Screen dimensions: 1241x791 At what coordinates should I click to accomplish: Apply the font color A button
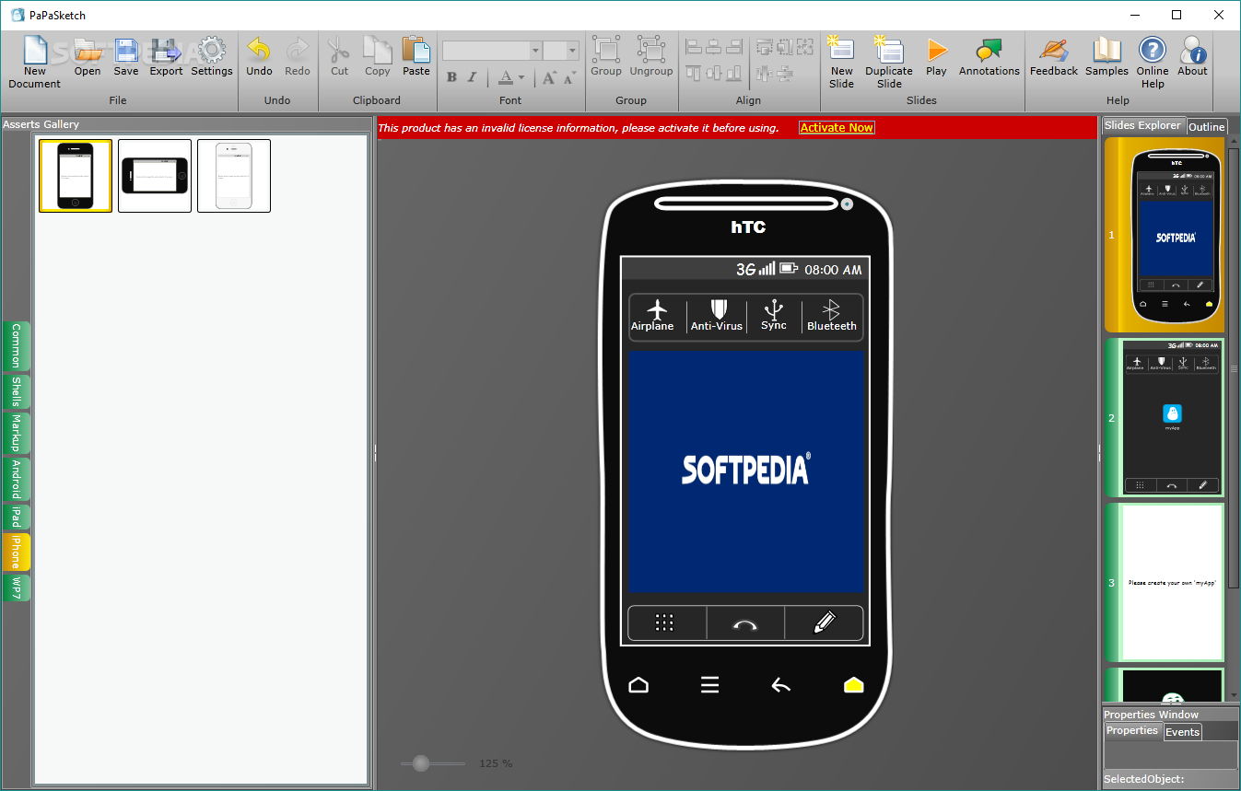tap(505, 77)
